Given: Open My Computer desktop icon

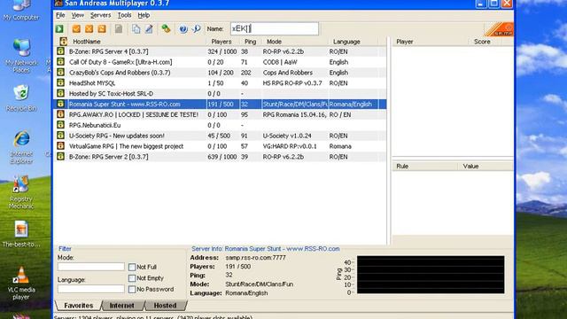Looking at the screenshot, I should pyautogui.click(x=21, y=10).
